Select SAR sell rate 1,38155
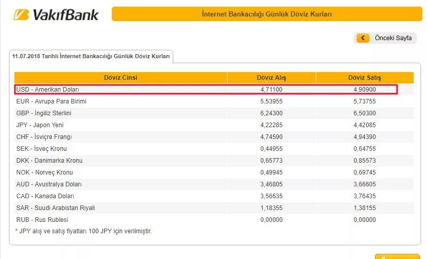Screen dimensions: 427x259 (365, 208)
